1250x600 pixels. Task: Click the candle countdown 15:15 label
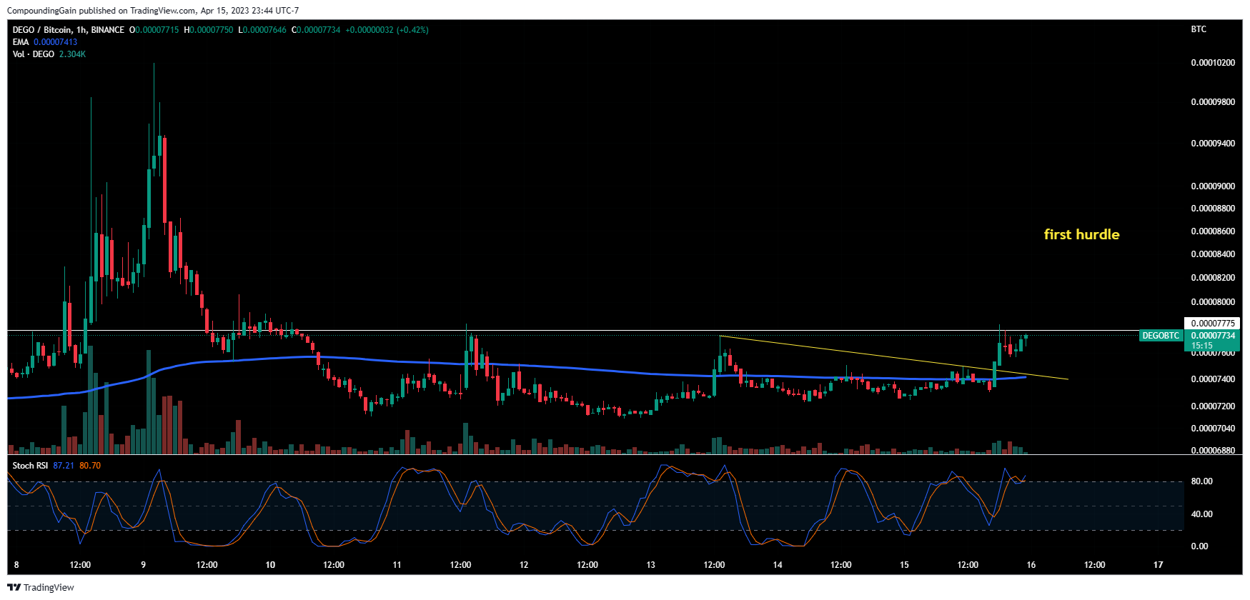pos(1201,346)
